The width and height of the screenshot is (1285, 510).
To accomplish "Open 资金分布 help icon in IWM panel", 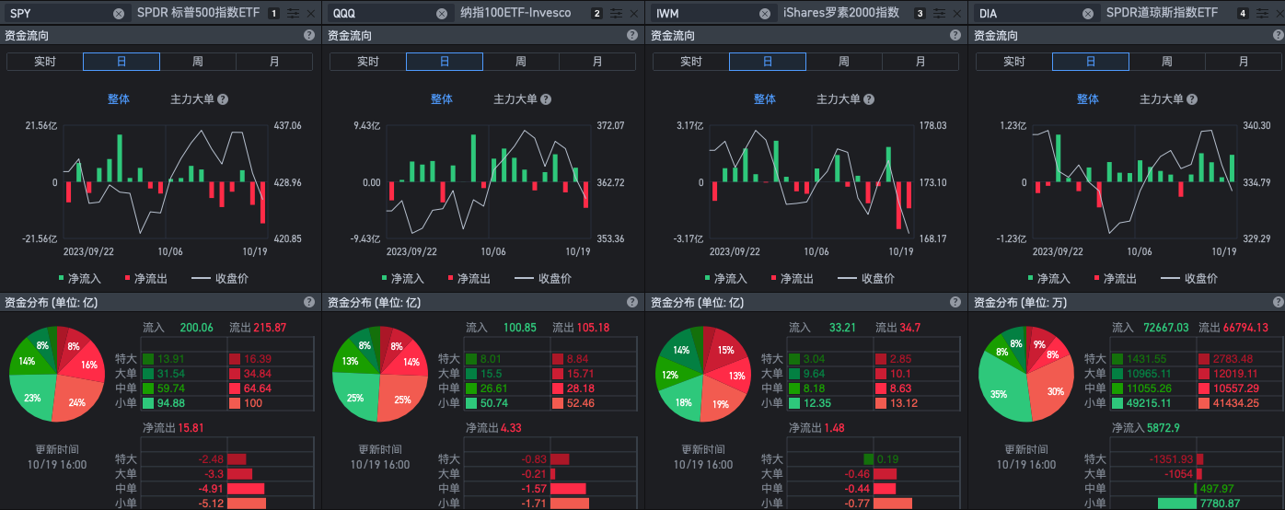I will click(x=955, y=301).
